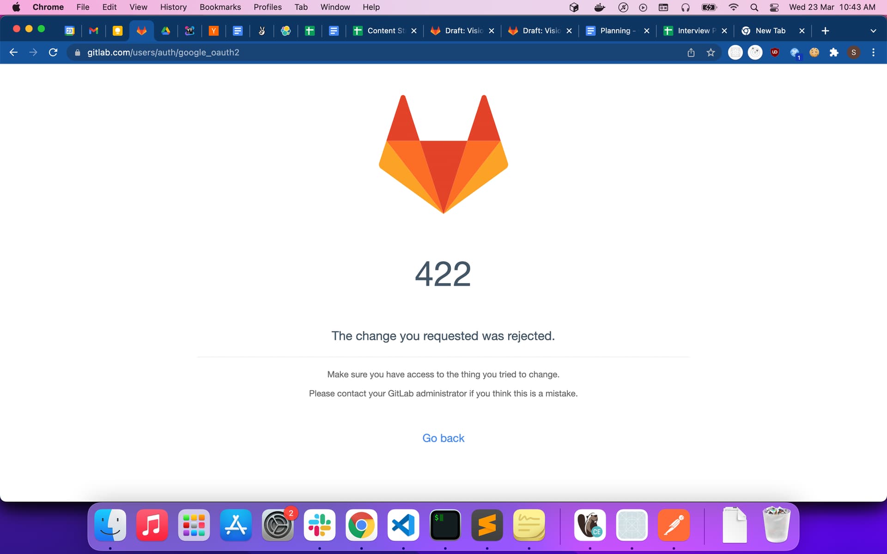This screenshot has height=554, width=887.
Task: Switch to the Planning document tab
Action: pos(614,30)
